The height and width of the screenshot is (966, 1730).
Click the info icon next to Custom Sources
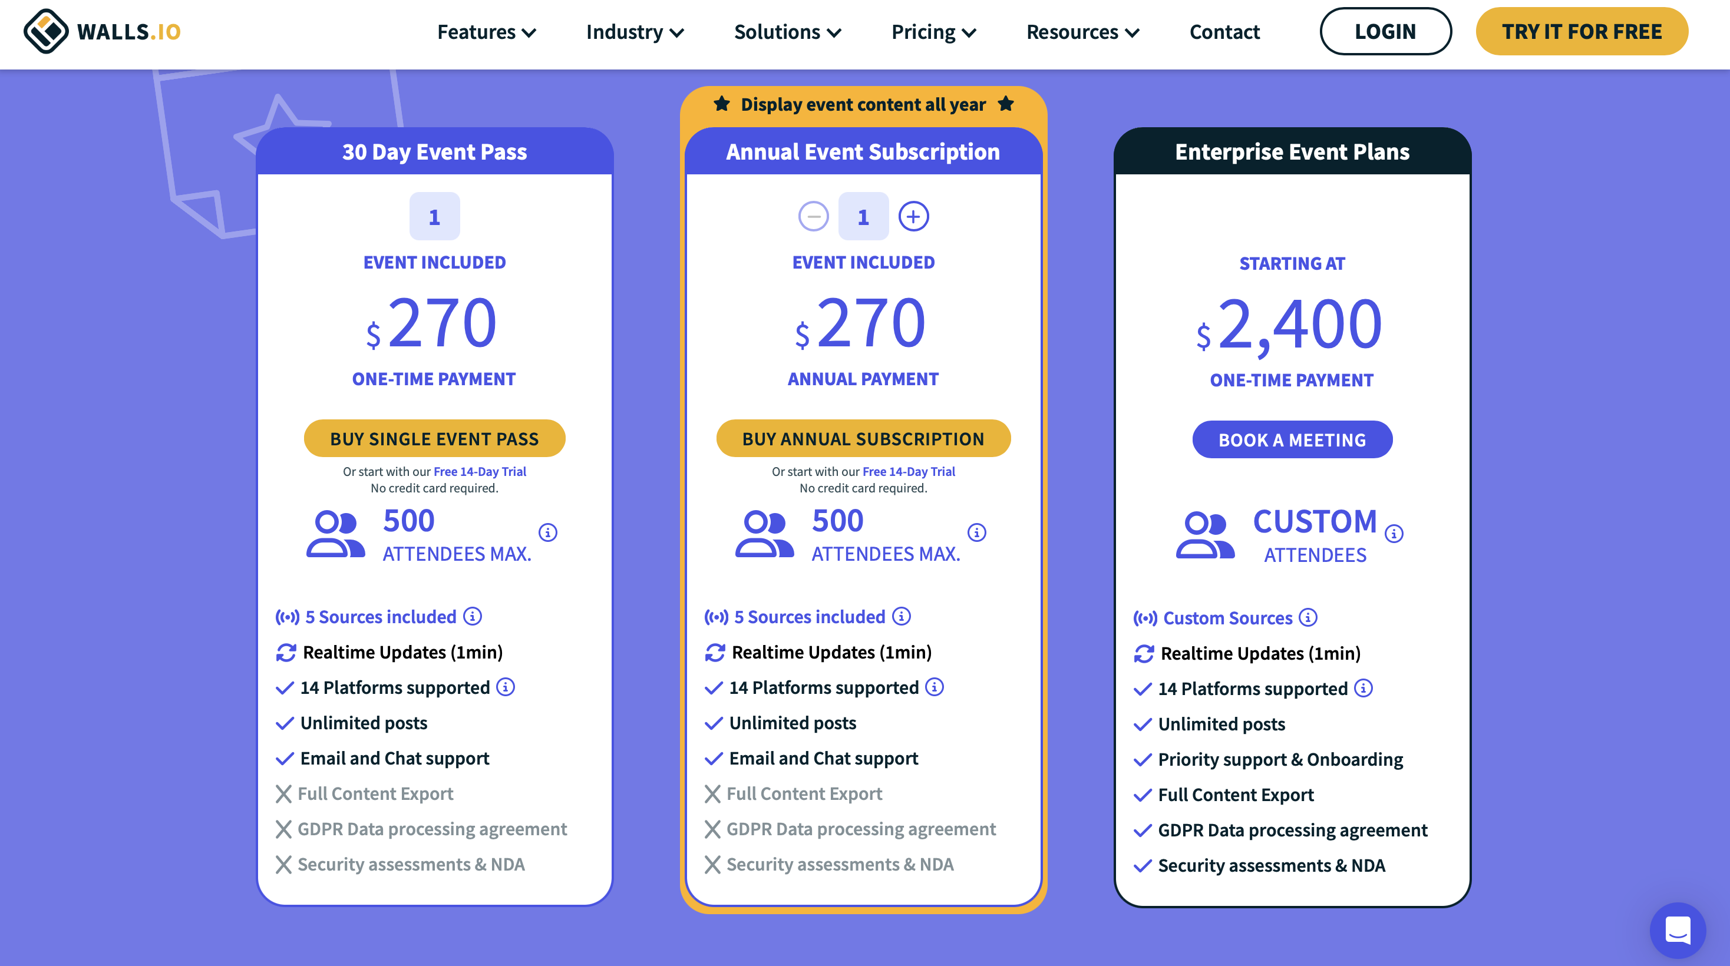click(1307, 618)
